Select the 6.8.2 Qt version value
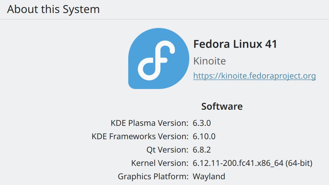The width and height of the screenshot is (329, 185). click(202, 150)
